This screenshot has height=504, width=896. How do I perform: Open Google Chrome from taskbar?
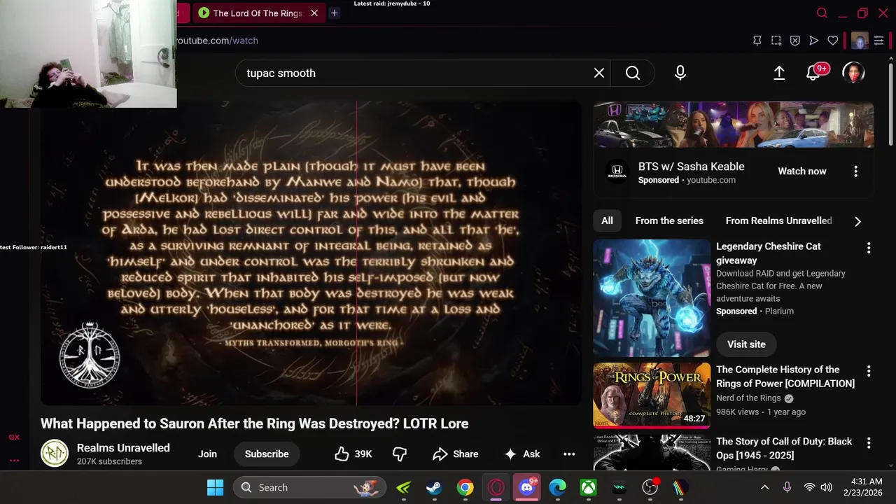(465, 487)
